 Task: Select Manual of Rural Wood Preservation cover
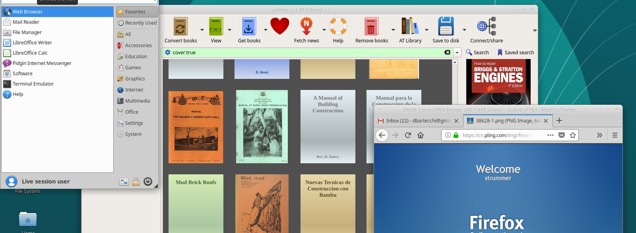(x=262, y=126)
